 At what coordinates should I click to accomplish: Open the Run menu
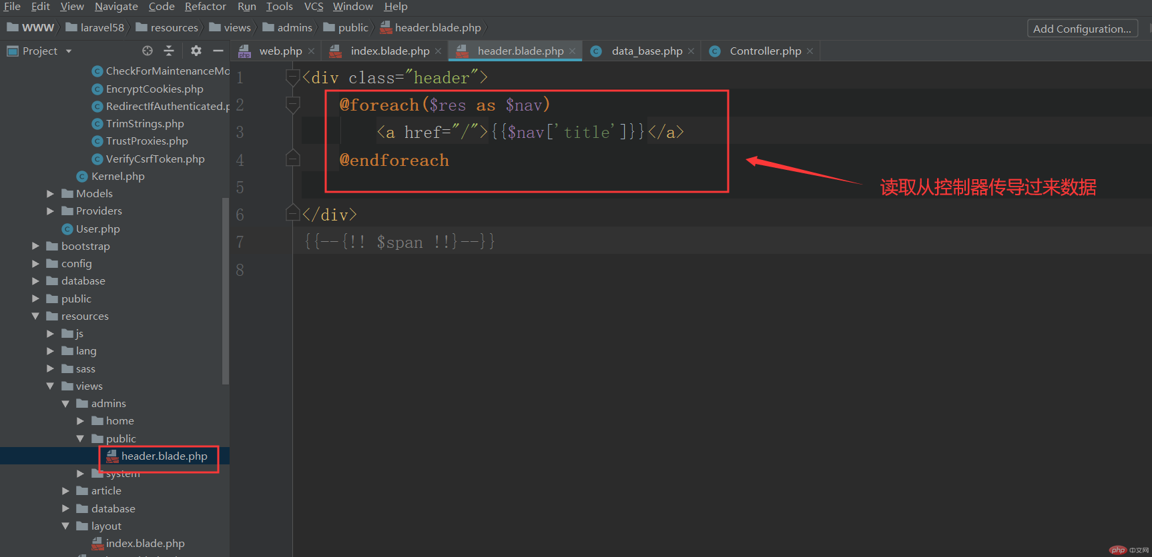tap(246, 7)
